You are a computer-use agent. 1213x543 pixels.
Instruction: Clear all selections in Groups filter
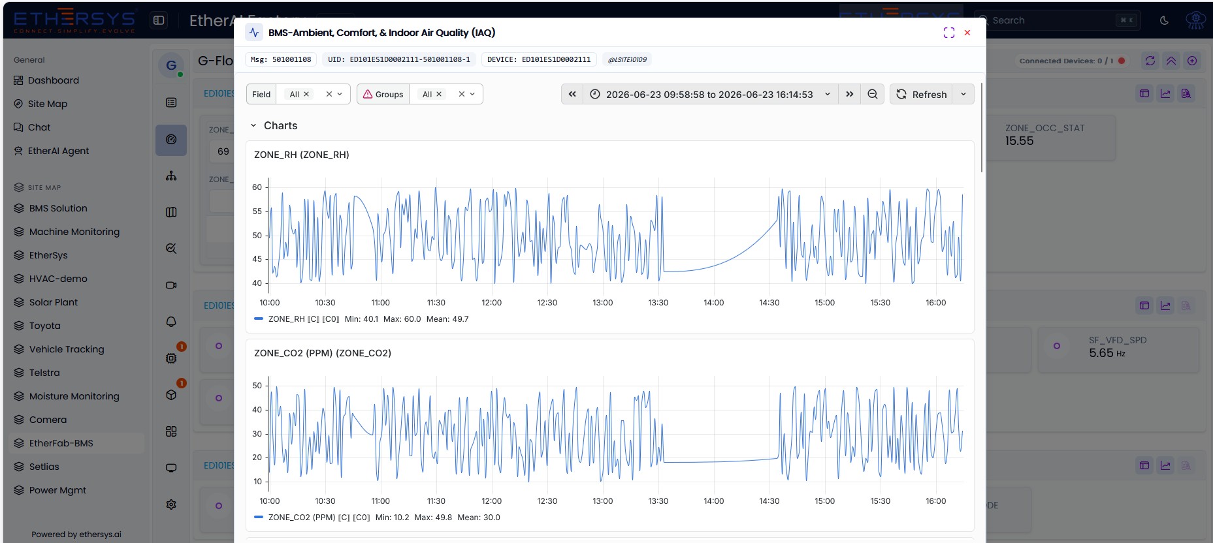462,94
